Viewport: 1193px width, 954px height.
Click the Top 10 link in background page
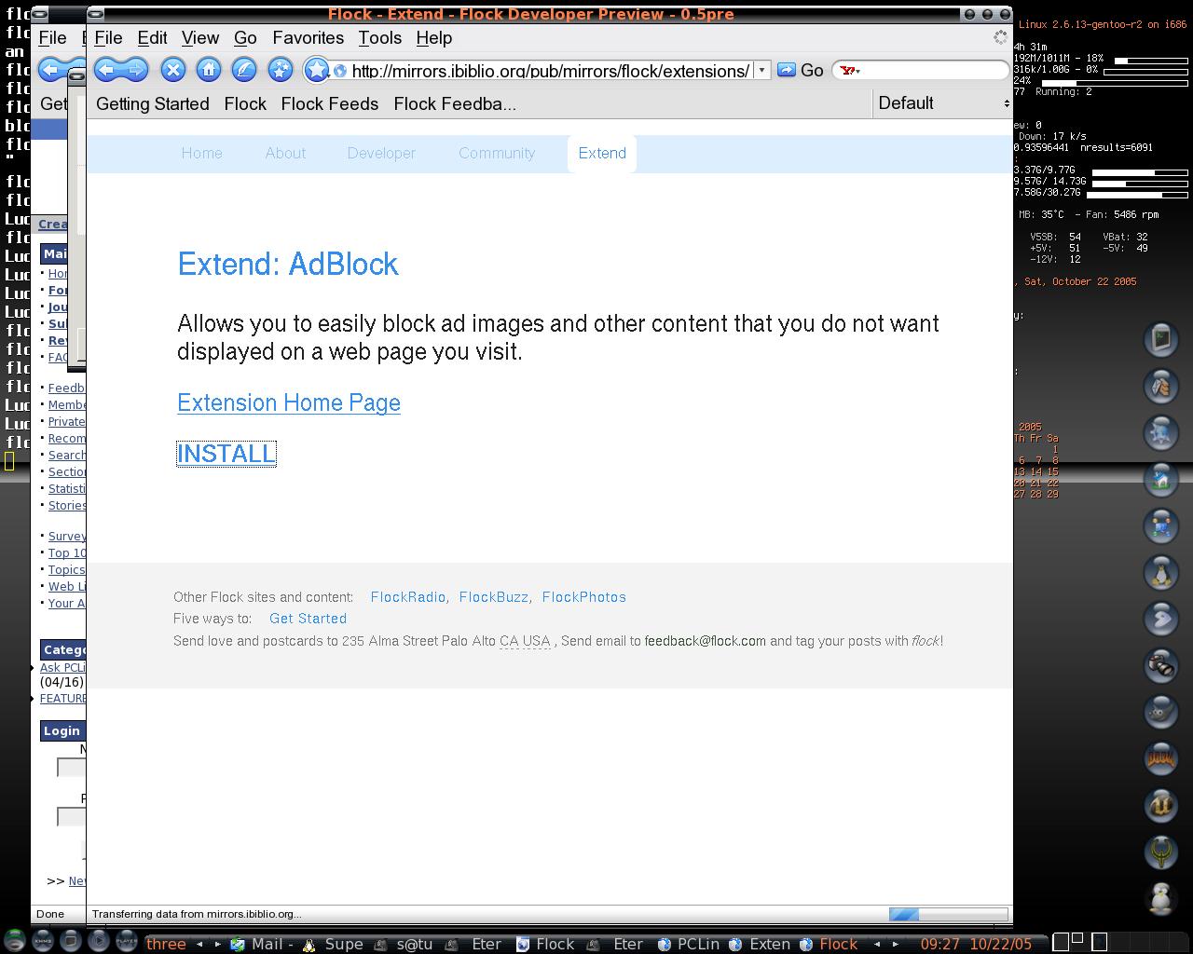[x=66, y=553]
